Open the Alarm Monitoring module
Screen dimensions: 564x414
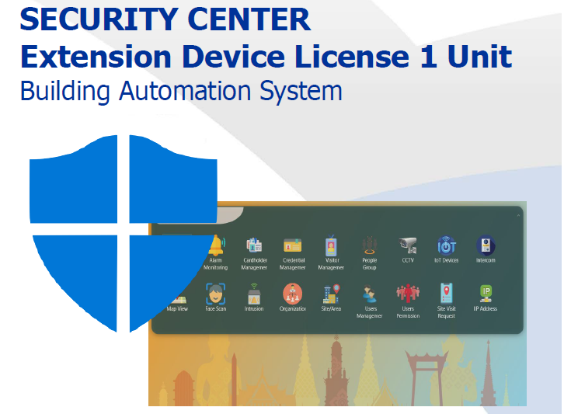(x=216, y=249)
